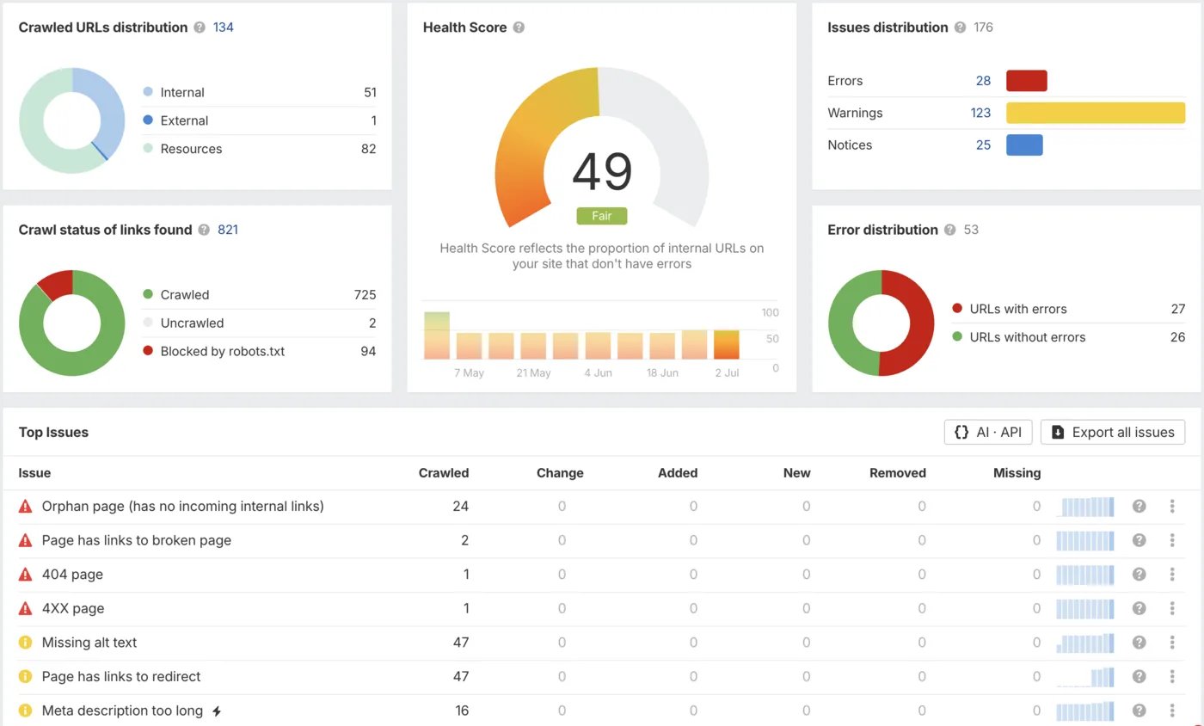Click the AI · API button
Image resolution: width=1204 pixels, height=726 pixels.
988,432
